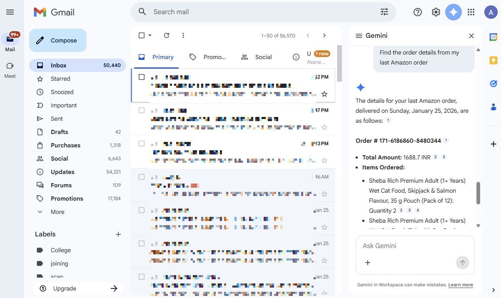Click the Upgrade button
This screenshot has width=501, height=298.
[x=77, y=288]
